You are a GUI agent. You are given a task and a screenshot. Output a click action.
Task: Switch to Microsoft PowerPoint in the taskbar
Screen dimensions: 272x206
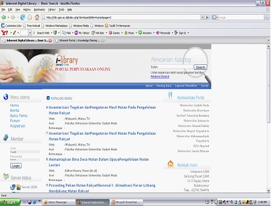click(127, 202)
